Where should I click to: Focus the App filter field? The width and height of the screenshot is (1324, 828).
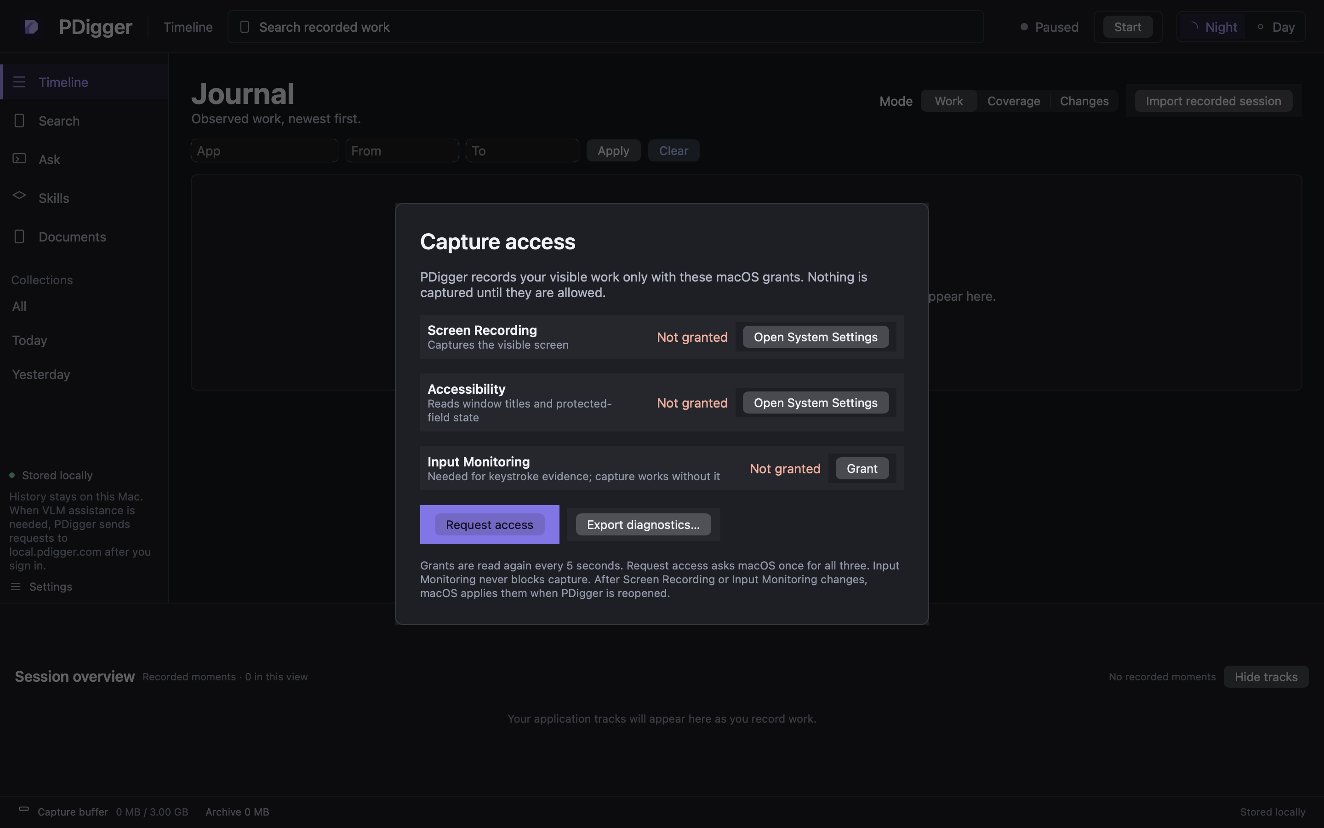265,150
